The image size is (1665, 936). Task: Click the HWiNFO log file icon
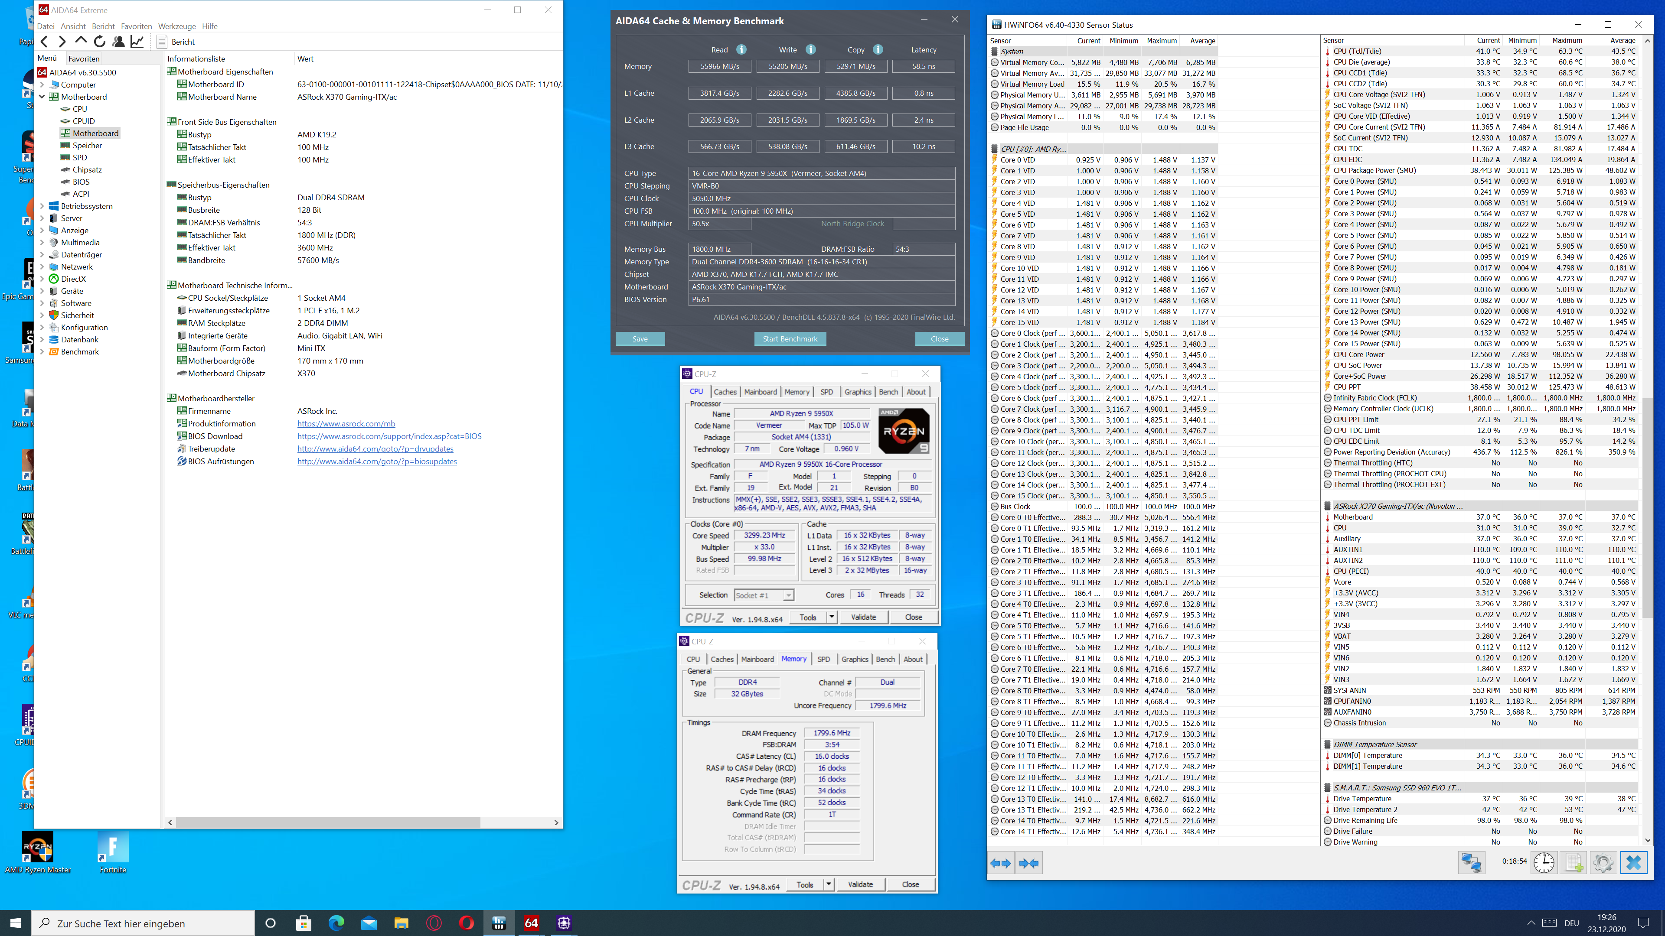coord(1574,862)
